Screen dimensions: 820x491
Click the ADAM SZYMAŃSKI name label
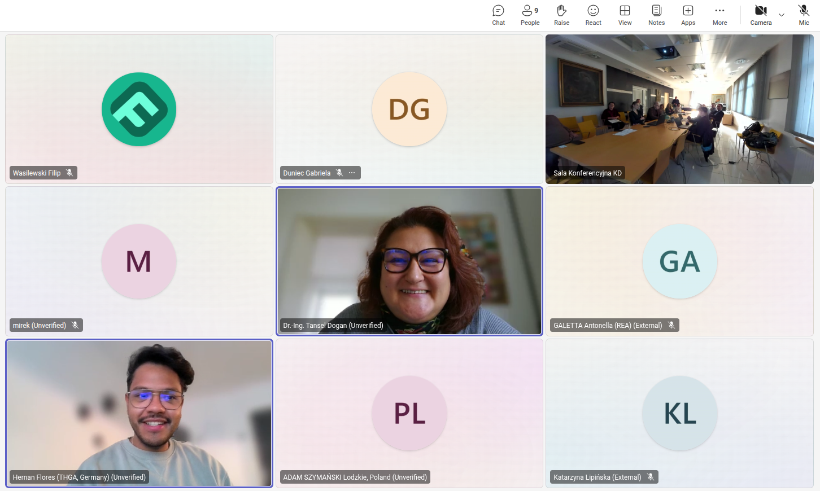pos(355,477)
